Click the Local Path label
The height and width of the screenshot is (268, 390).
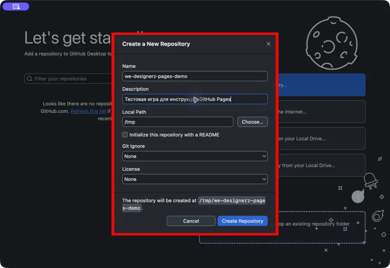(x=134, y=112)
